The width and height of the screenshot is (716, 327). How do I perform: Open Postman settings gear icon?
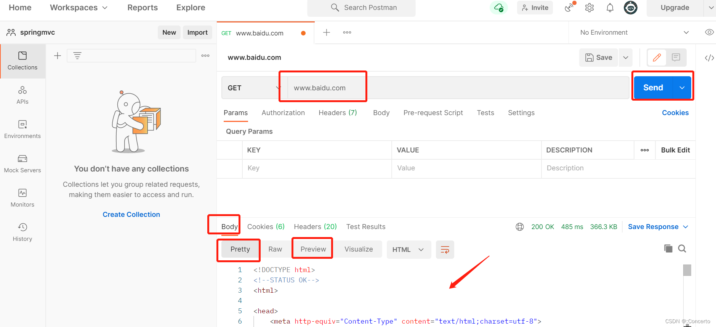pyautogui.click(x=589, y=8)
